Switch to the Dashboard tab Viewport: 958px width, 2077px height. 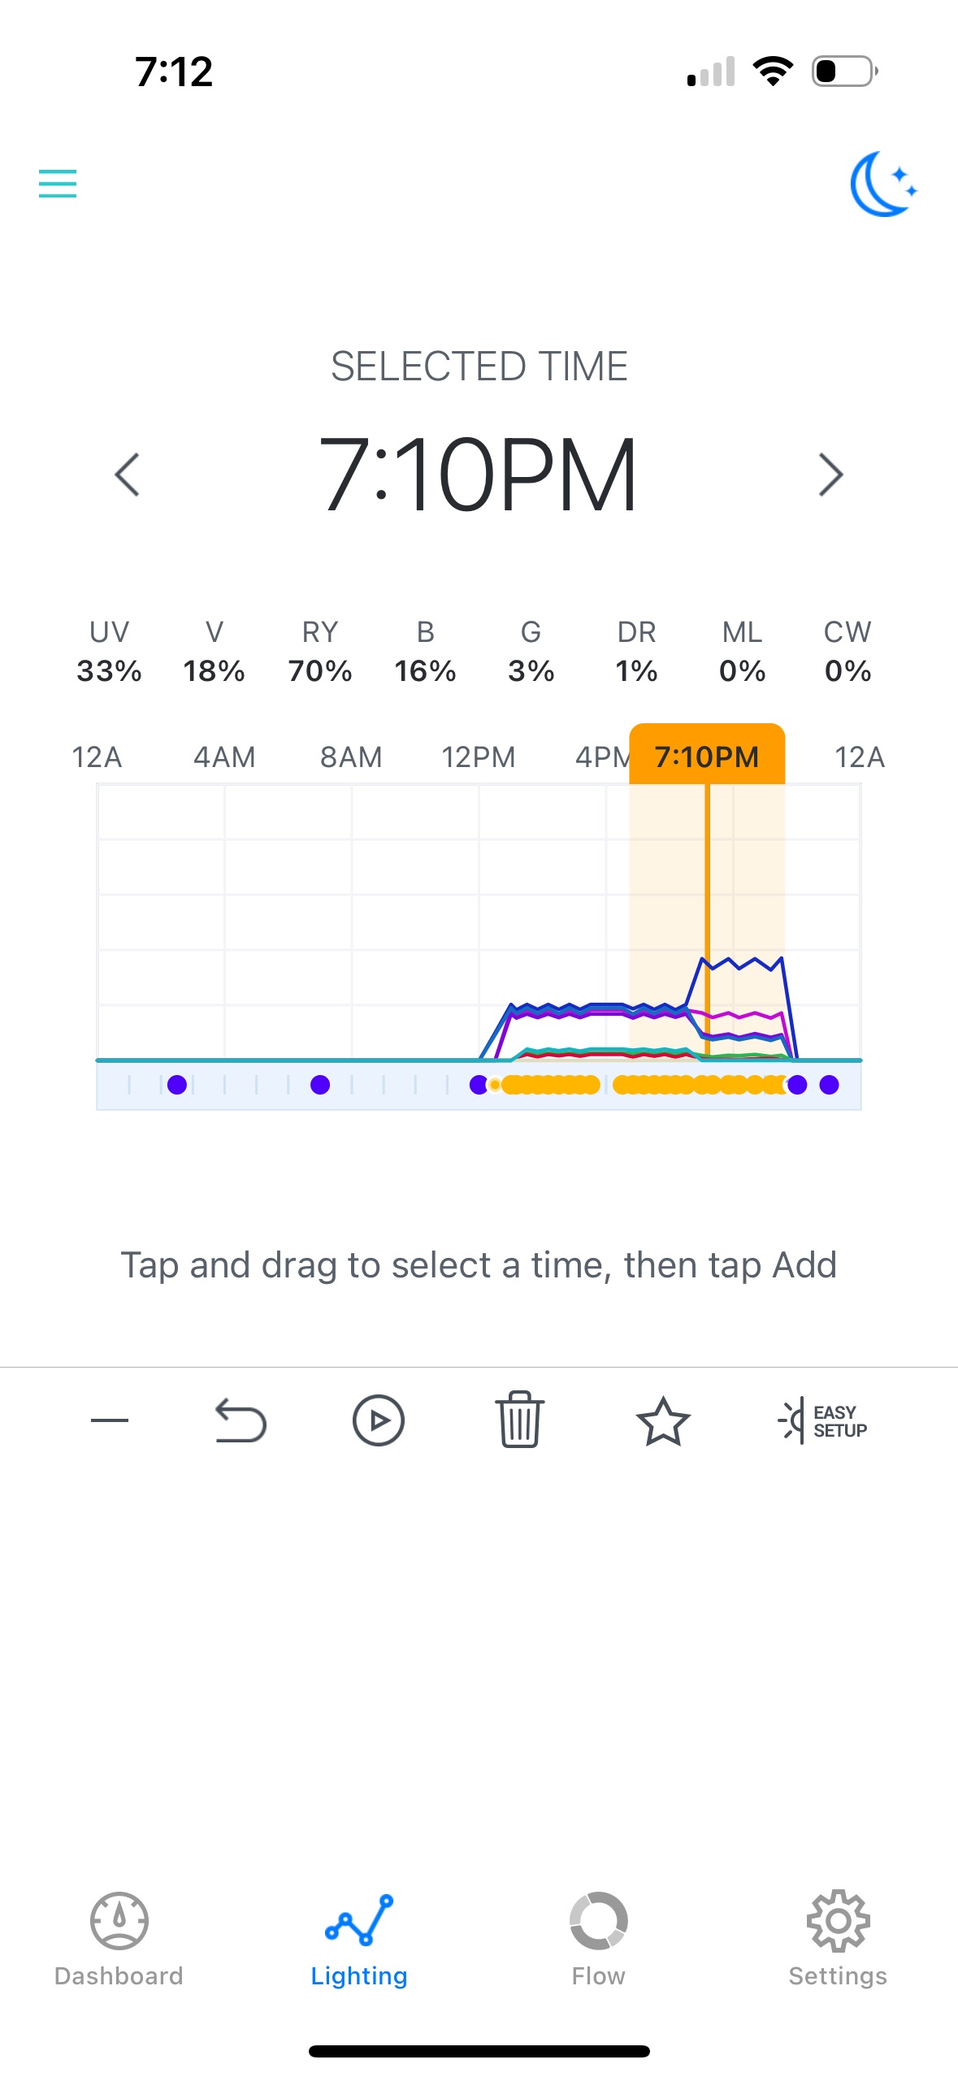pyautogui.click(x=119, y=1938)
